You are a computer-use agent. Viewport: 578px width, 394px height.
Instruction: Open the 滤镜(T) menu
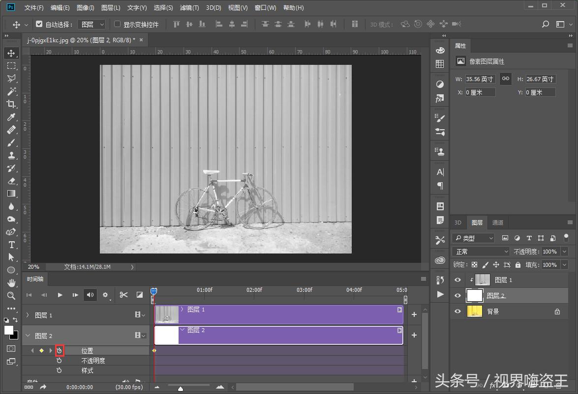tap(189, 8)
